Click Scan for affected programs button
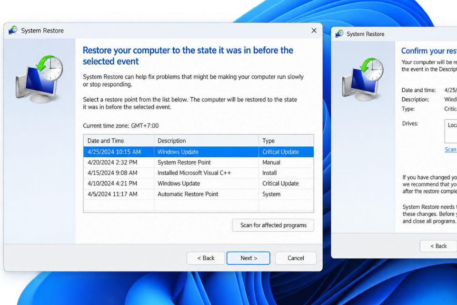The height and width of the screenshot is (305, 457). pos(273,225)
